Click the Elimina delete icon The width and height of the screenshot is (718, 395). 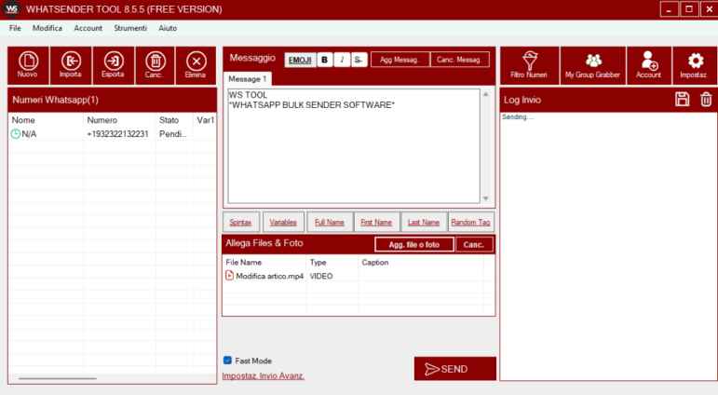[x=196, y=63]
